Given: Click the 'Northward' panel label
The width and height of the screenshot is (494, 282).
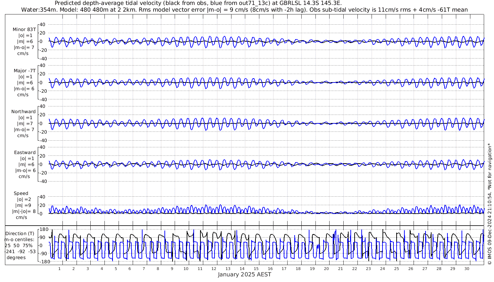Looking at the screenshot, I should pos(23,111).
